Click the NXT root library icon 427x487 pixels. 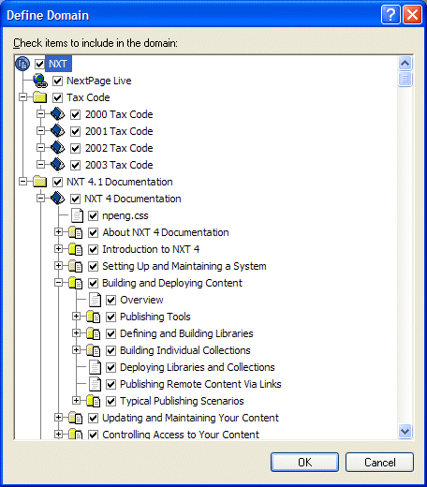pyautogui.click(x=22, y=64)
